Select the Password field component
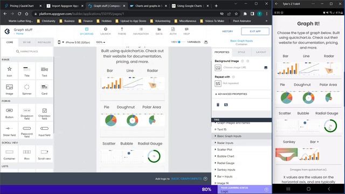This screenshot has height=194, width=345. (x=27, y=131)
